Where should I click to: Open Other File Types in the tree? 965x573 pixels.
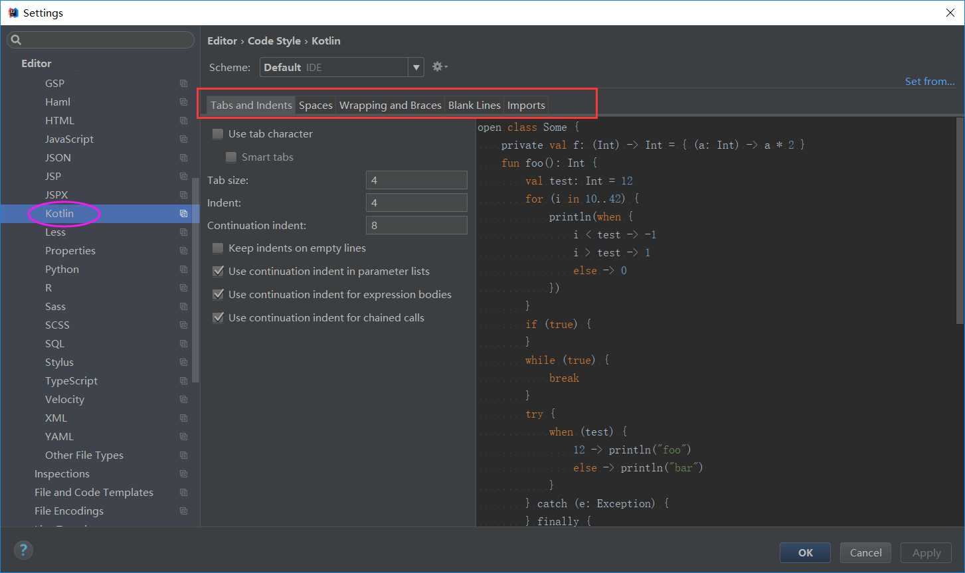click(x=84, y=455)
